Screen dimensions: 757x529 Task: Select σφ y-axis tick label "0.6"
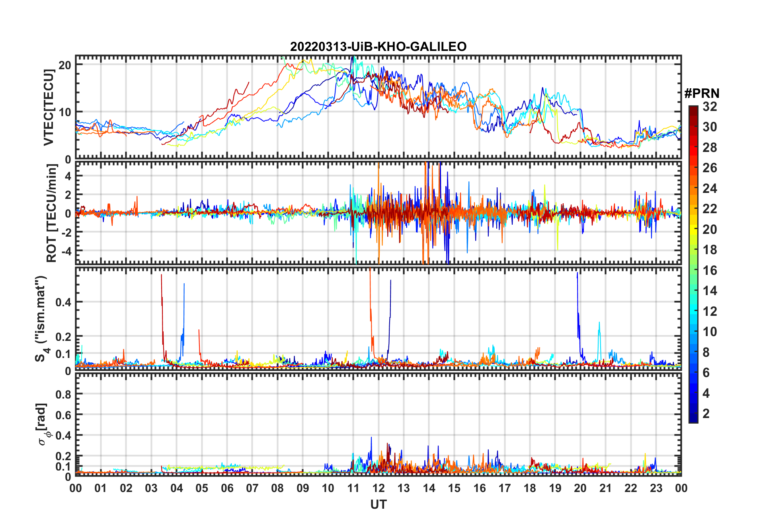point(64,415)
